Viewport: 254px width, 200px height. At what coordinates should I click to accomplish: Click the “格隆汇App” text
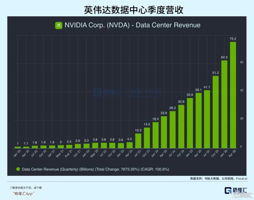24,193
